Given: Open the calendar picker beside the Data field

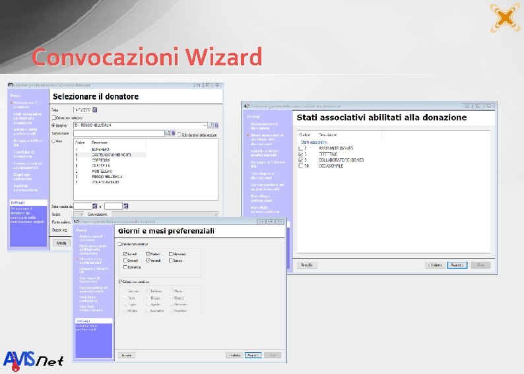Looking at the screenshot, I should (95, 110).
